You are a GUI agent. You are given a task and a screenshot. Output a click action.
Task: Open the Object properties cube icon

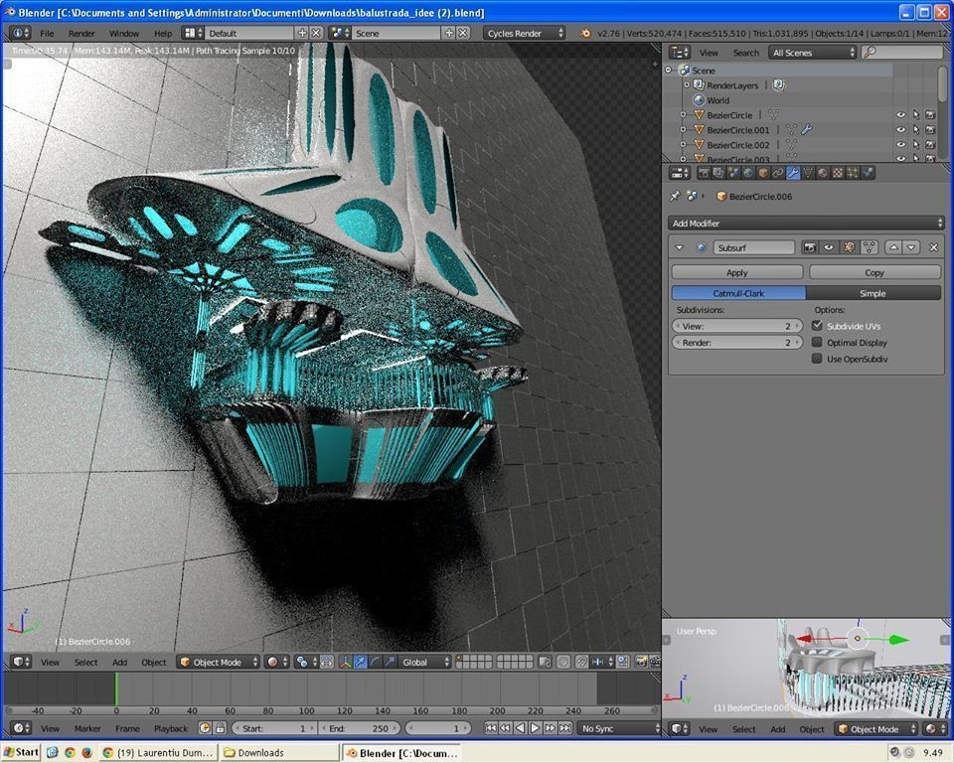763,173
